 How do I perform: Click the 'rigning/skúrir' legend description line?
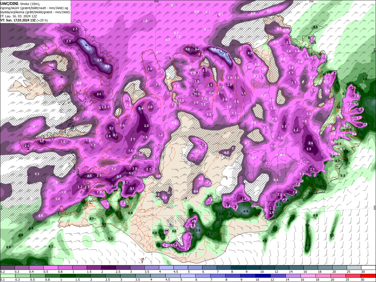(35, 8)
